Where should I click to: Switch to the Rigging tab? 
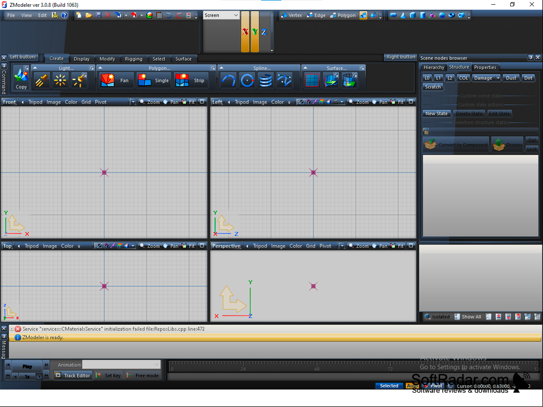[133, 59]
